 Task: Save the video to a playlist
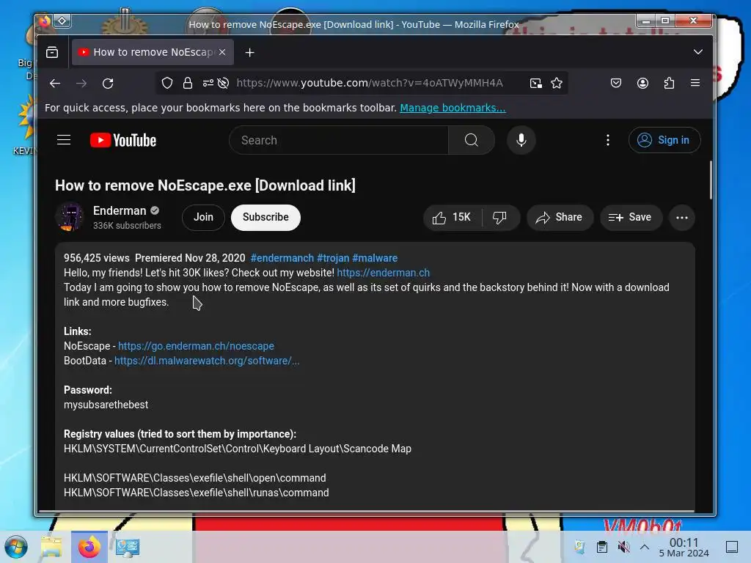[x=630, y=217]
